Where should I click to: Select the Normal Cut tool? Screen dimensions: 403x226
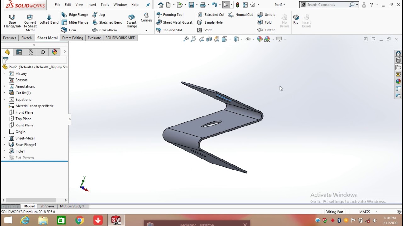point(241,15)
